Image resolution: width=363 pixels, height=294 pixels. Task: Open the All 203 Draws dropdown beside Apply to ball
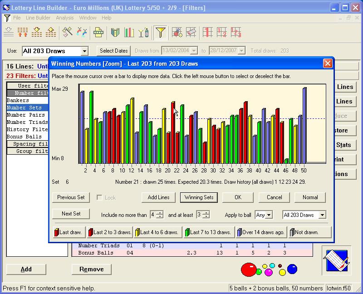[x=322, y=215]
